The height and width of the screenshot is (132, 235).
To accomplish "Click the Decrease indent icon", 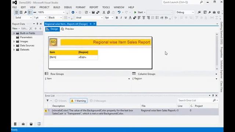I will click(162, 18).
